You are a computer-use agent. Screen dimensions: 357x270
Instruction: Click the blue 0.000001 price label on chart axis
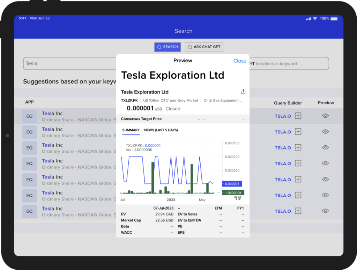click(232, 184)
